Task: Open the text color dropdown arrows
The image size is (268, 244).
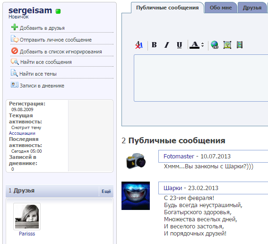Action: [x=203, y=45]
